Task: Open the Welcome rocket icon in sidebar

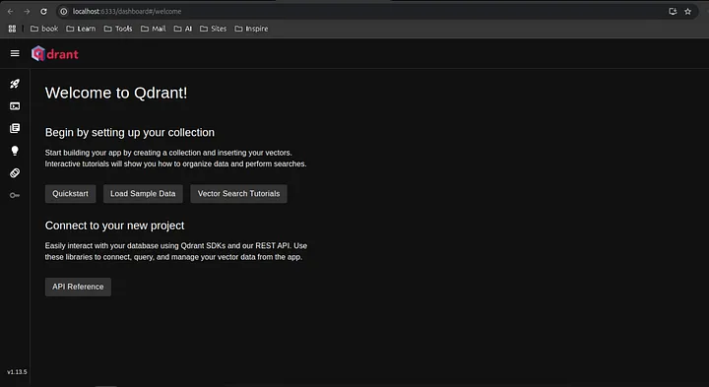Action: tap(15, 84)
